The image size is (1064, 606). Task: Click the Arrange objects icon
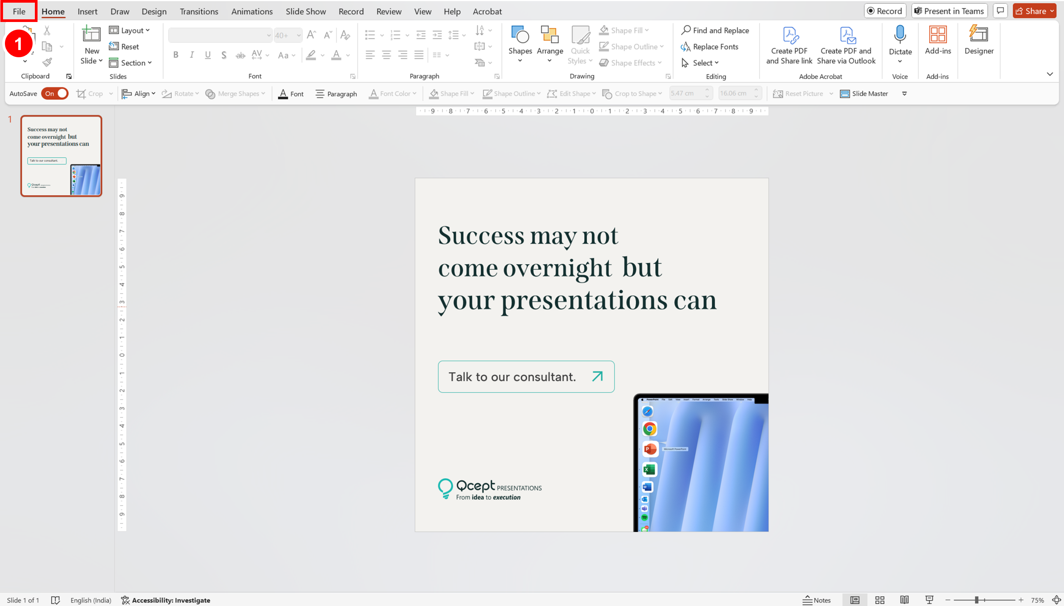click(550, 35)
